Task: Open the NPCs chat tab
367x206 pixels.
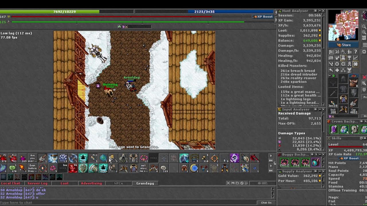Action: click(x=118, y=183)
